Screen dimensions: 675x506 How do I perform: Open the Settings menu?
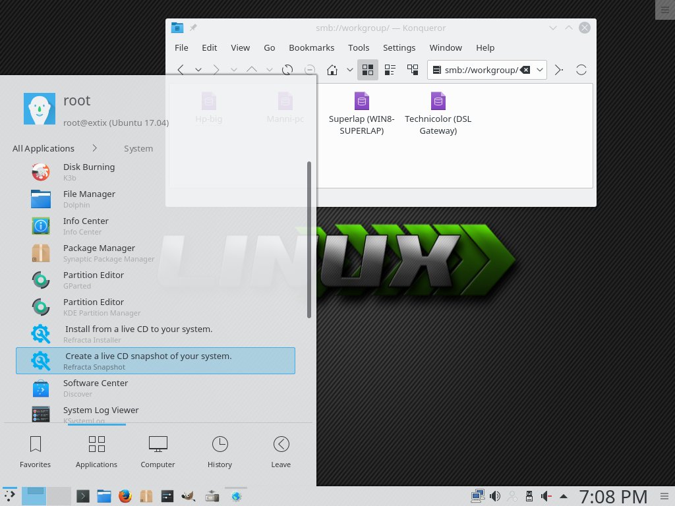click(399, 47)
